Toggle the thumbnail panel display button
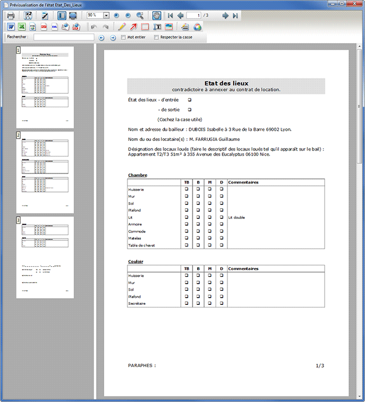Screen dimensions: 365x402 (62, 16)
